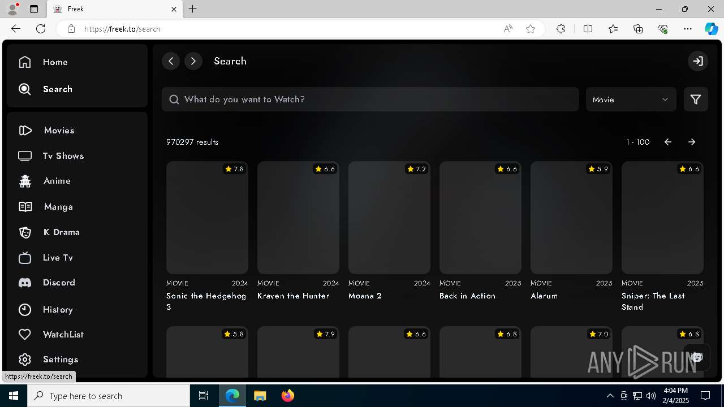
Task: Go back with the in-page left chevron
Action: point(171,61)
